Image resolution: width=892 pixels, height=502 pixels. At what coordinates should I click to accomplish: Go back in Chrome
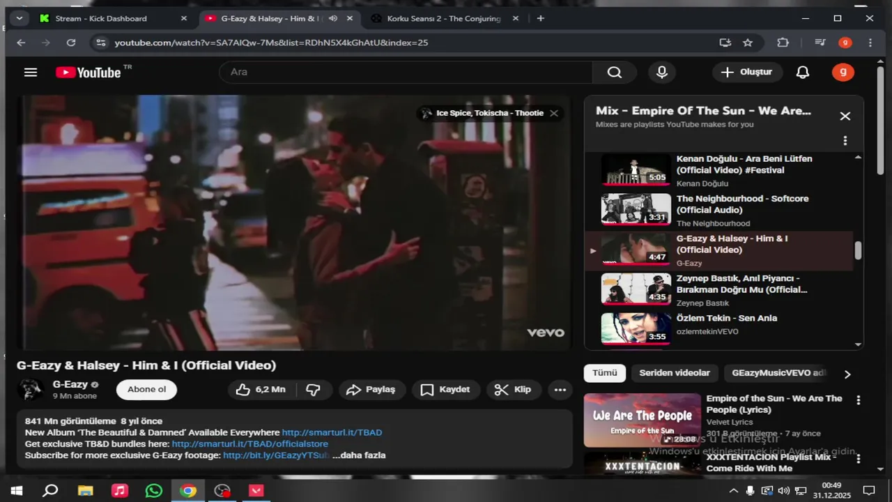point(21,43)
